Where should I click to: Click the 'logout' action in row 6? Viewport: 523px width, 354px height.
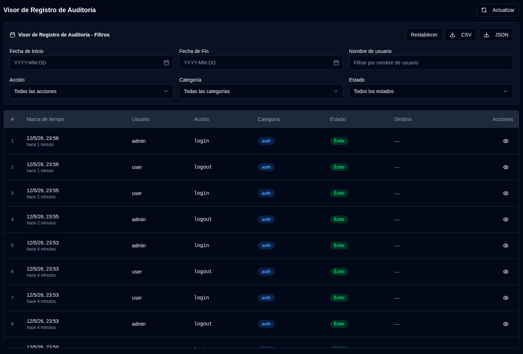point(203,271)
